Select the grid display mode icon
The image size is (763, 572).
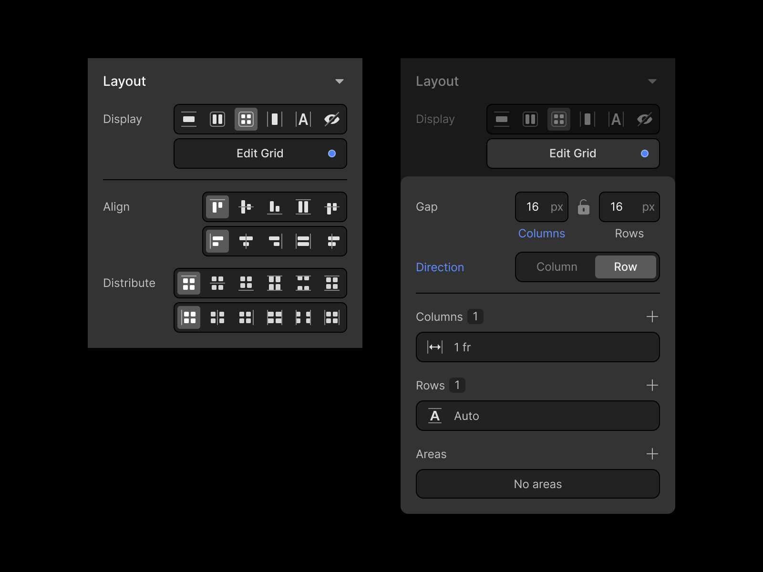(246, 119)
